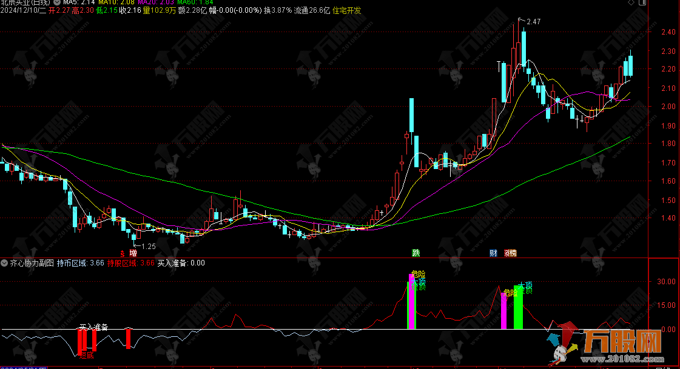
Task: Click the open price 开2.27
Action: (x=59, y=10)
